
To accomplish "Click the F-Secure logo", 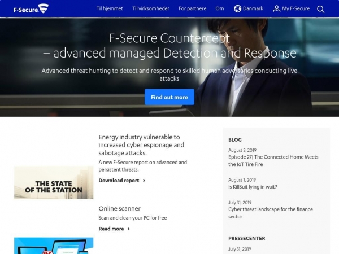I will click(x=31, y=8).
